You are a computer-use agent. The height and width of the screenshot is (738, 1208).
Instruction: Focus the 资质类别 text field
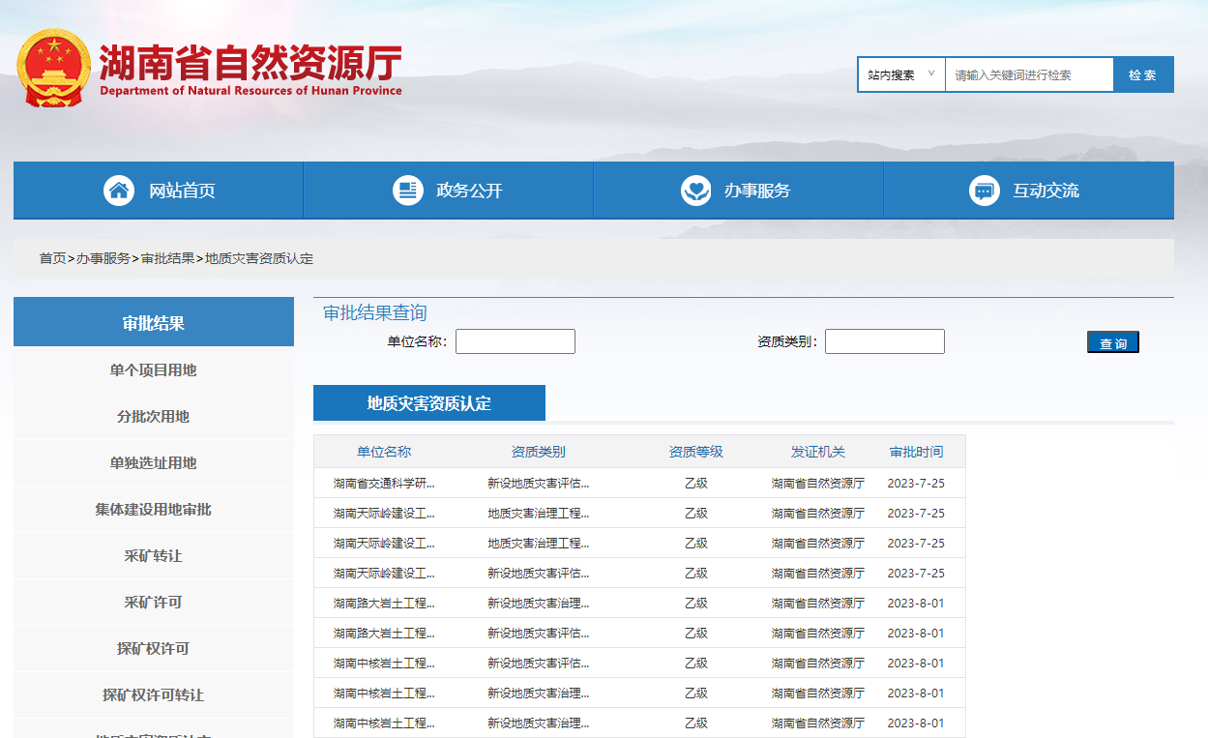pos(884,341)
